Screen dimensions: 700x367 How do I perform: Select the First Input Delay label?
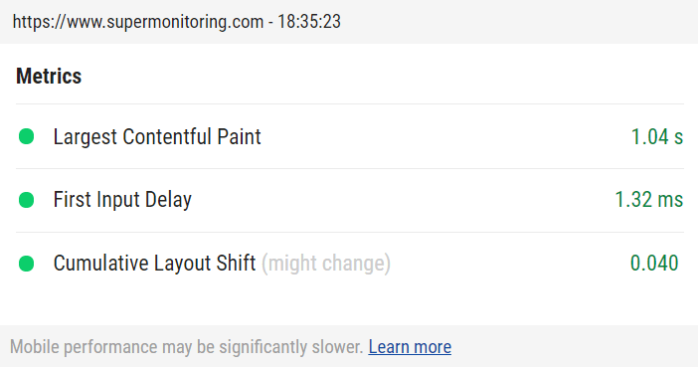[122, 200]
